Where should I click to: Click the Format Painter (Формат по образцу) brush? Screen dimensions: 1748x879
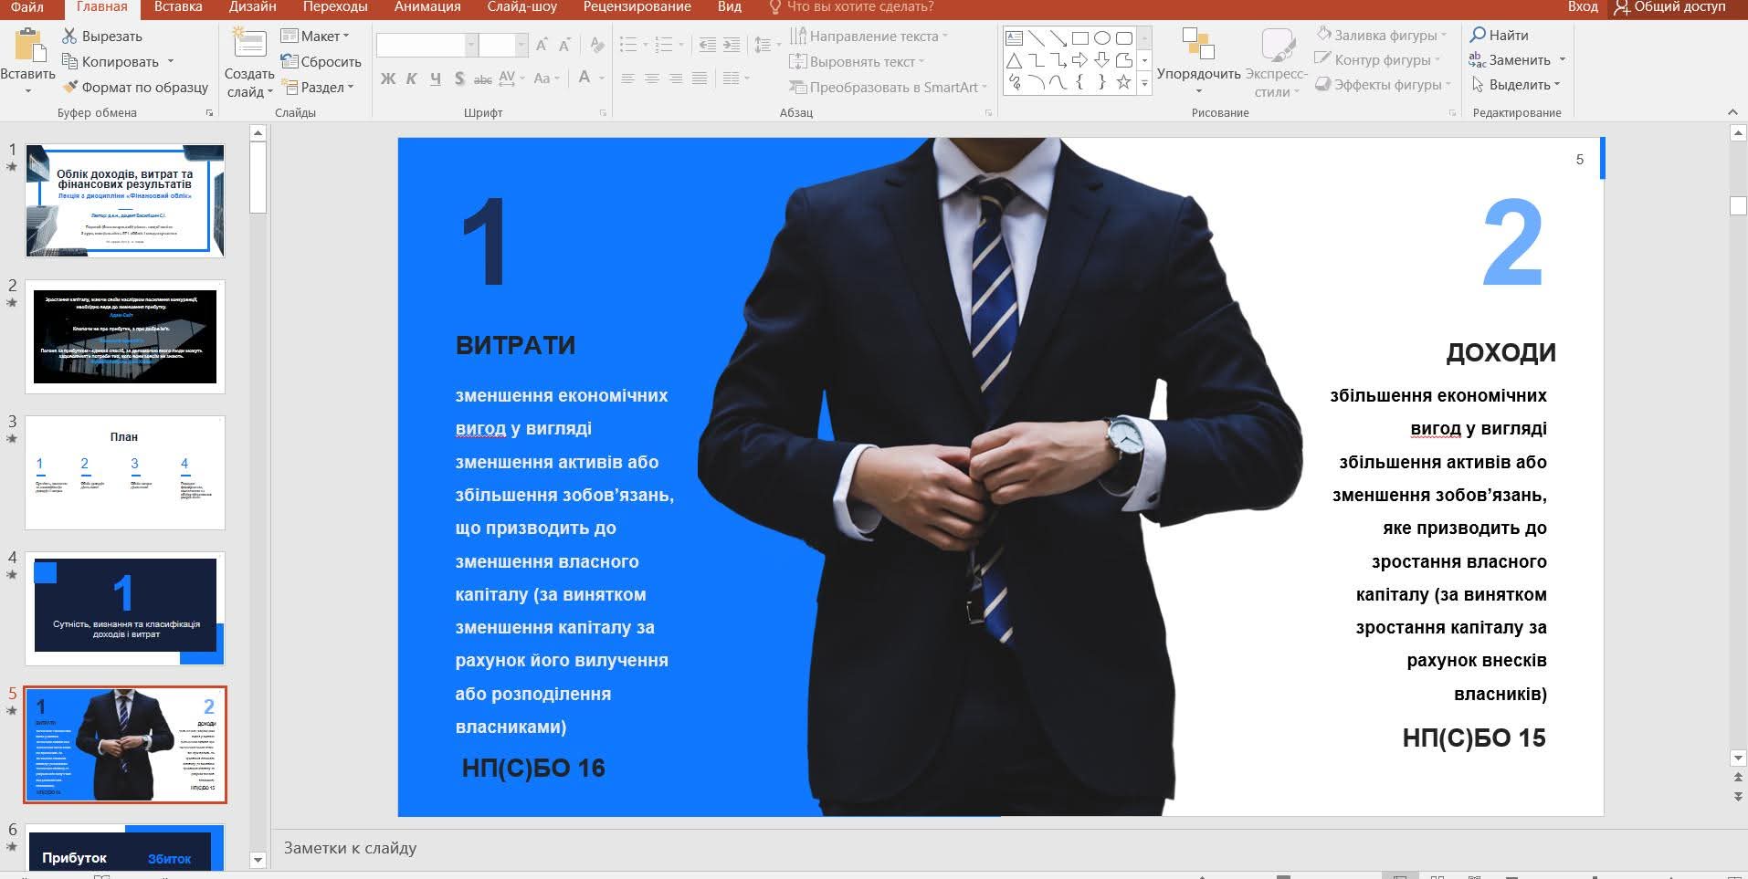pos(70,88)
